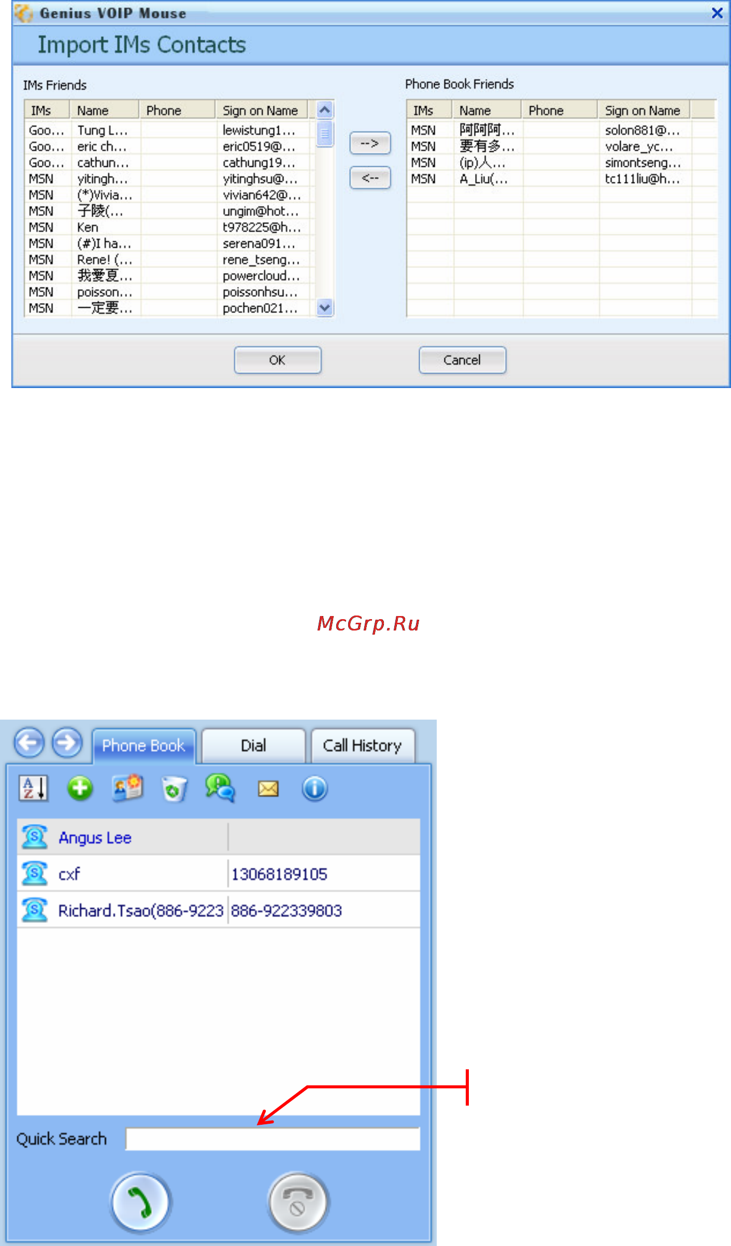Click the envelope mail icon
The height and width of the screenshot is (1246, 731).
click(x=268, y=789)
